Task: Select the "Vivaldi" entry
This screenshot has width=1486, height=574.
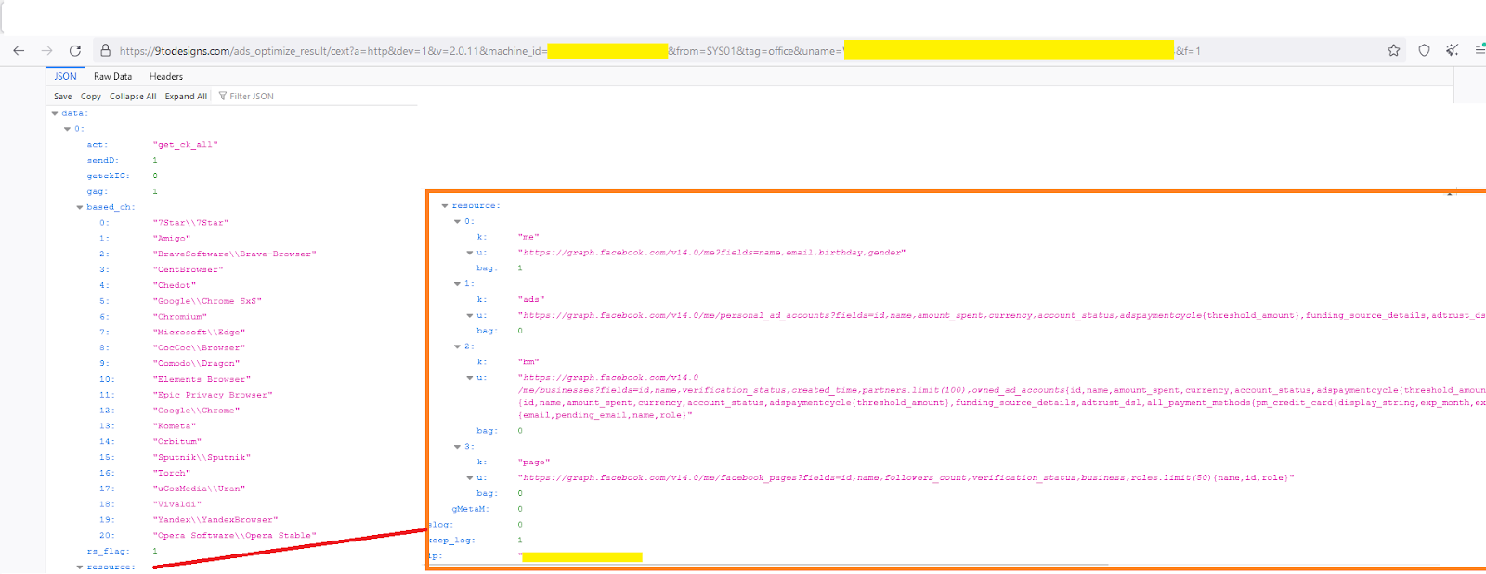Action: [177, 504]
